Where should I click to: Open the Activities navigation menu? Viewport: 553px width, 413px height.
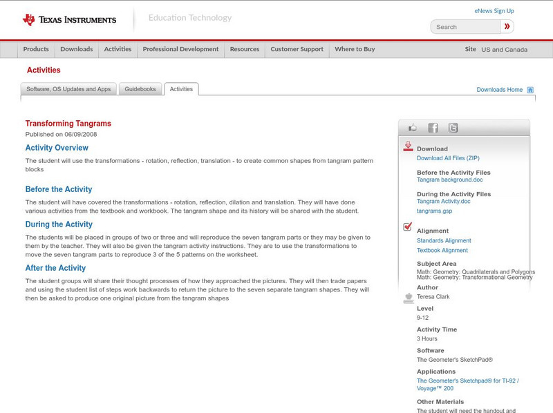tap(118, 49)
